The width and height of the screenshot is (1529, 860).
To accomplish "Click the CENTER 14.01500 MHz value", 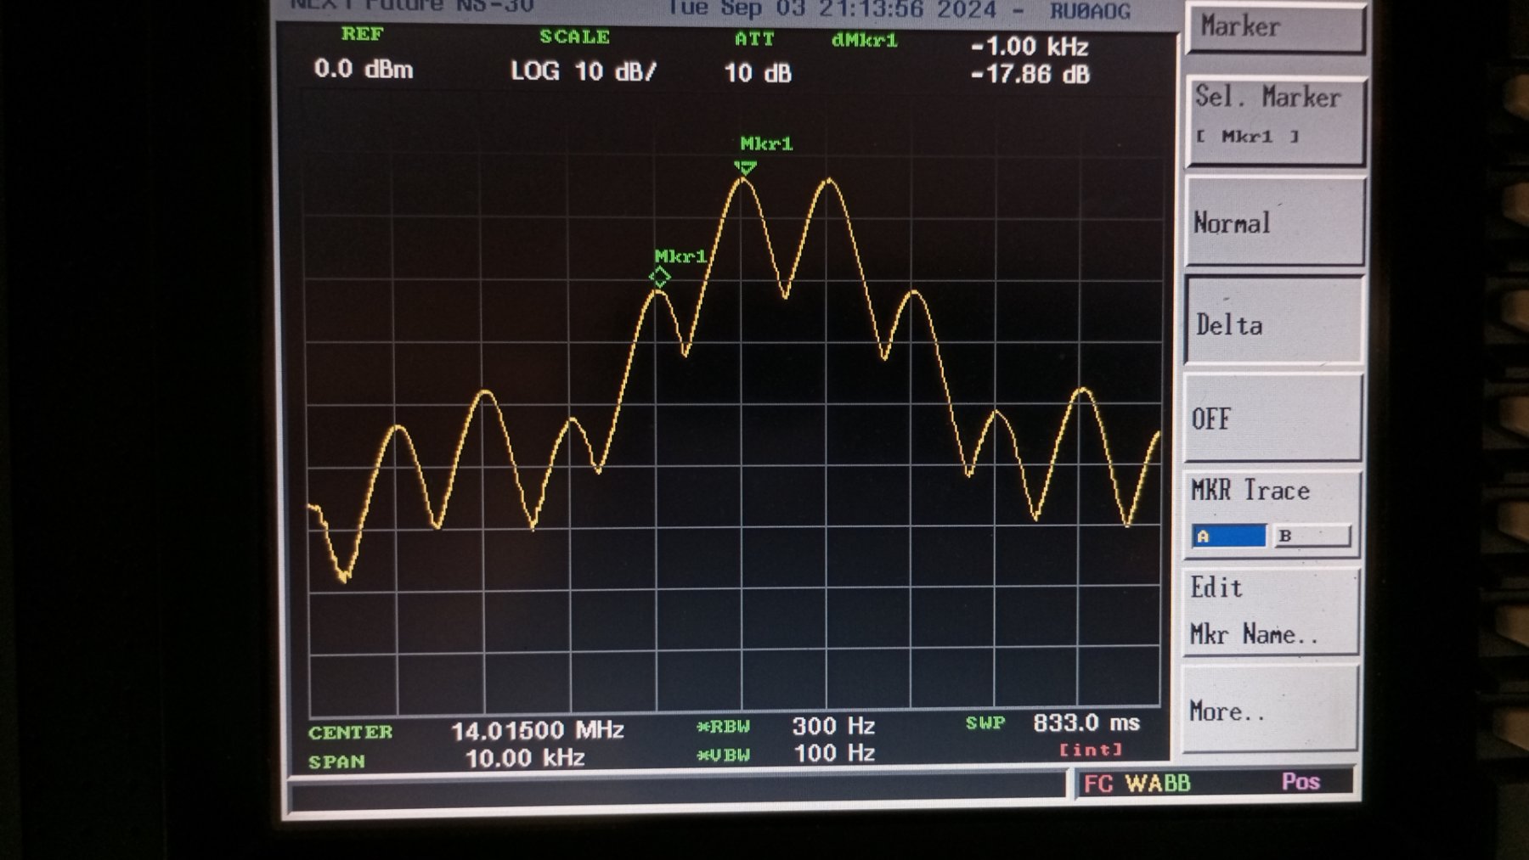I will click(537, 730).
